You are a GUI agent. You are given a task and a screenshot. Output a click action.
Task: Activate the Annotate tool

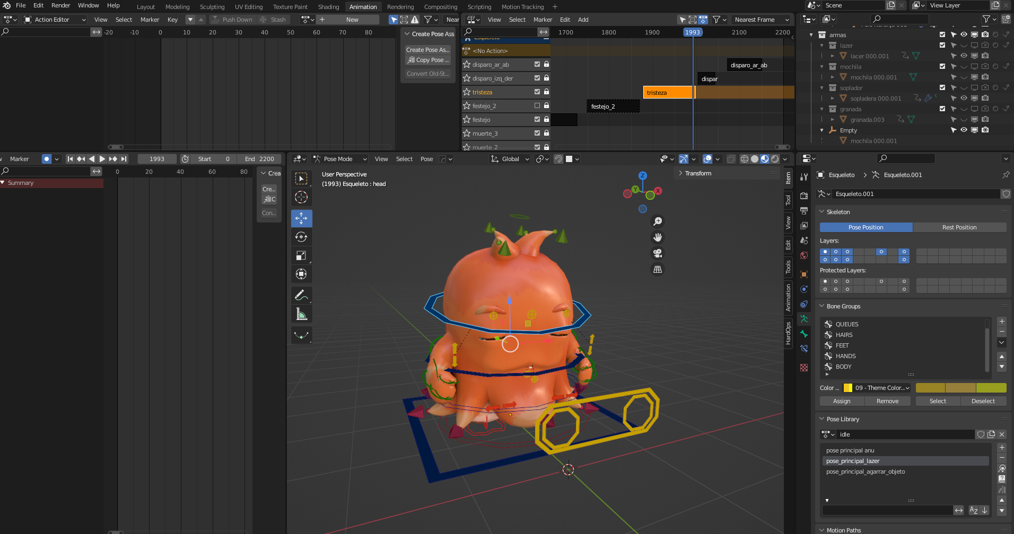(x=301, y=296)
